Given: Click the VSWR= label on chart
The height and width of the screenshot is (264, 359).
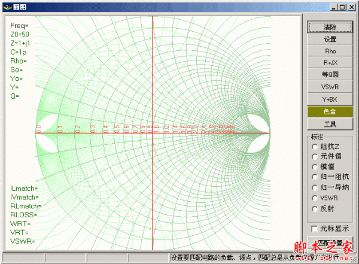Looking at the screenshot, I should (x=23, y=241).
